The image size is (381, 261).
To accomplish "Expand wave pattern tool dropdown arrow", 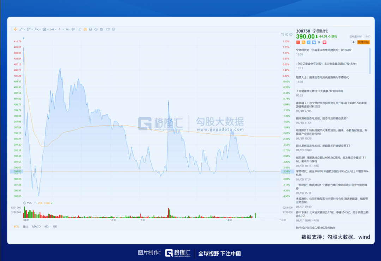I will pos(40,29).
